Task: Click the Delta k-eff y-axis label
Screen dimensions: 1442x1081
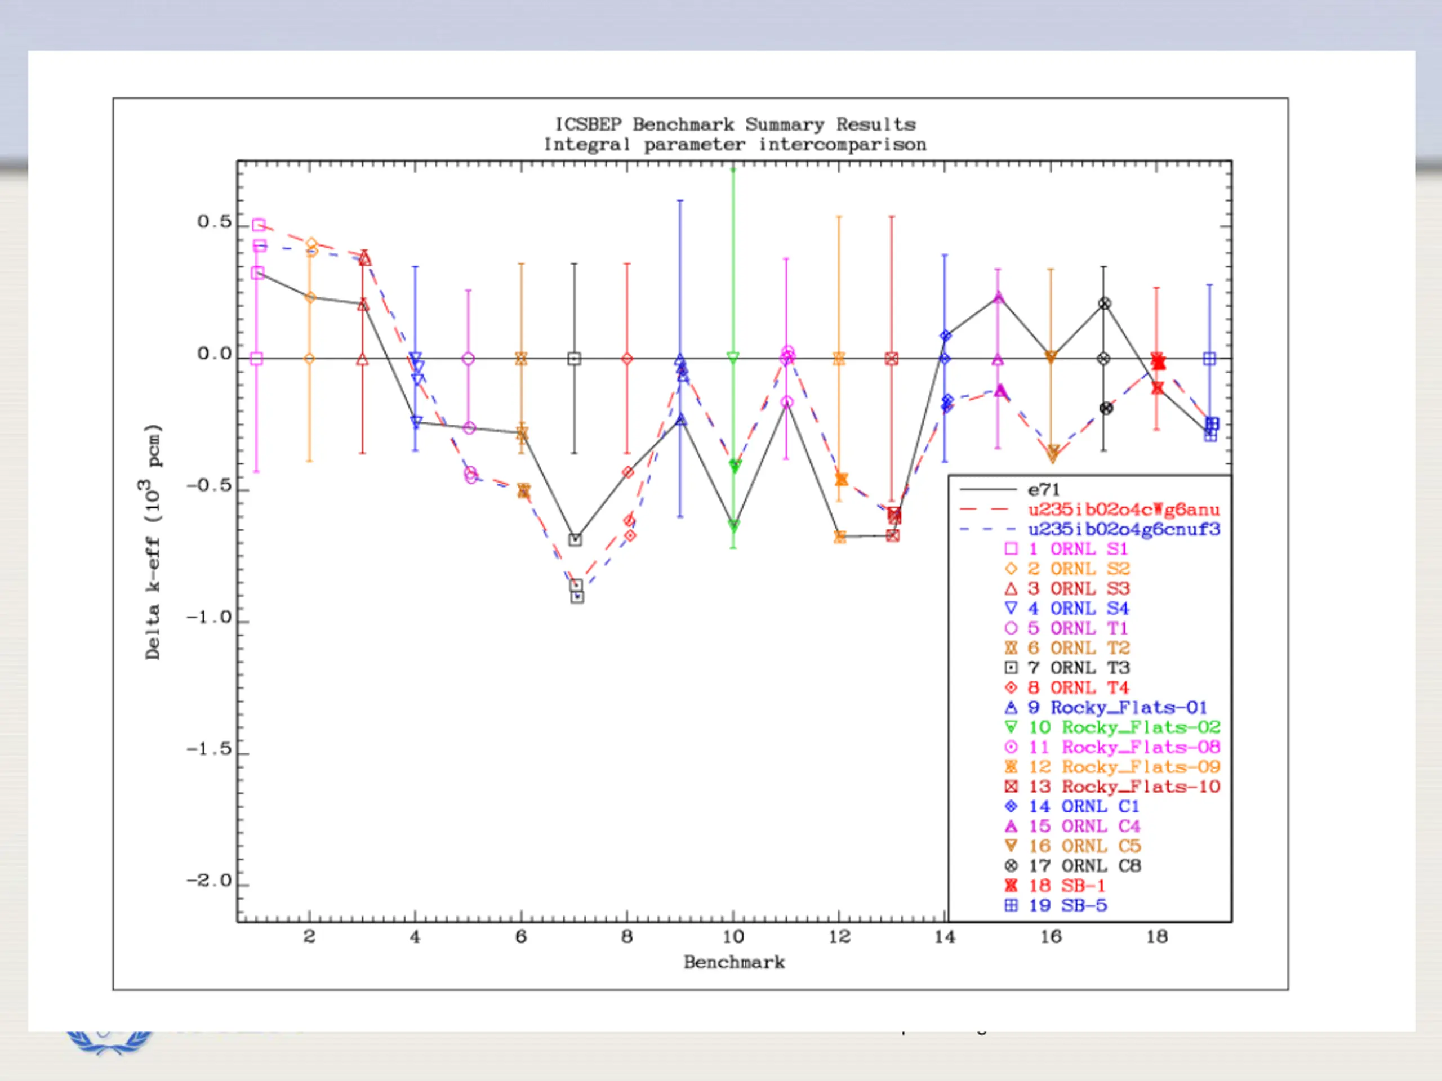Action: 152,542
